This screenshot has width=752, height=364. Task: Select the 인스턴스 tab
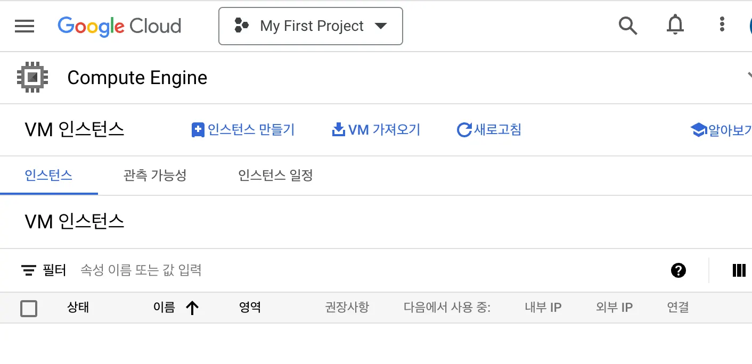click(48, 175)
